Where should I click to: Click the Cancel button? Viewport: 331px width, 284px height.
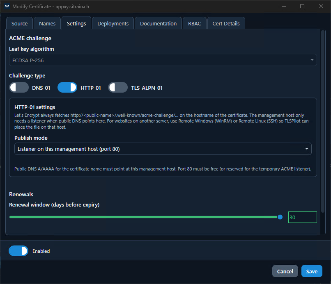pyautogui.click(x=285, y=271)
